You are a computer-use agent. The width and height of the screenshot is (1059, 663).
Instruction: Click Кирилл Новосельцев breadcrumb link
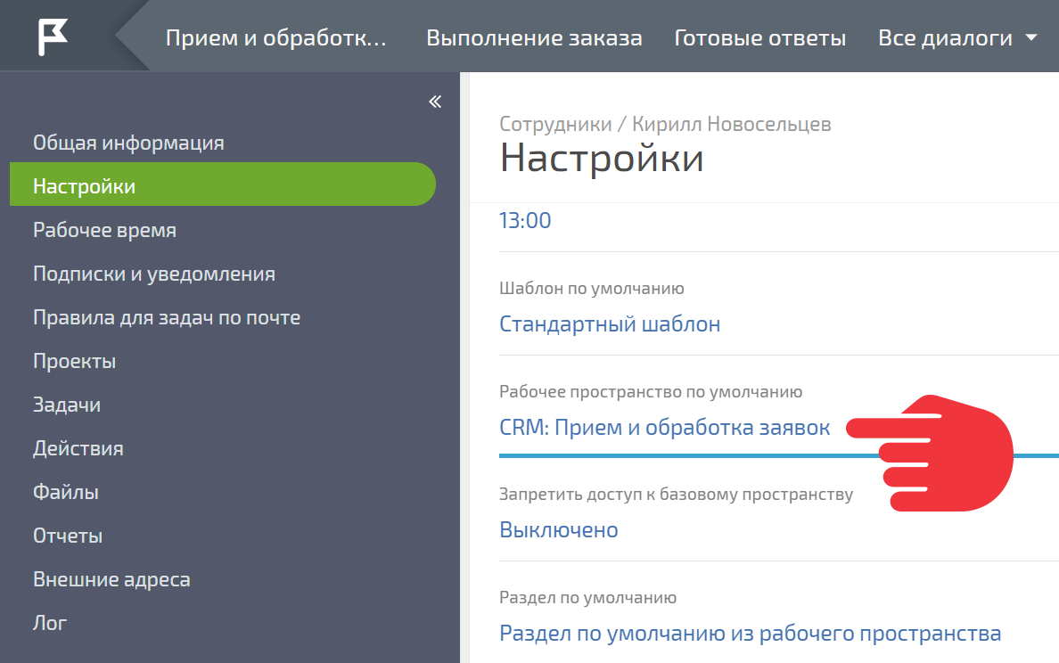click(732, 124)
